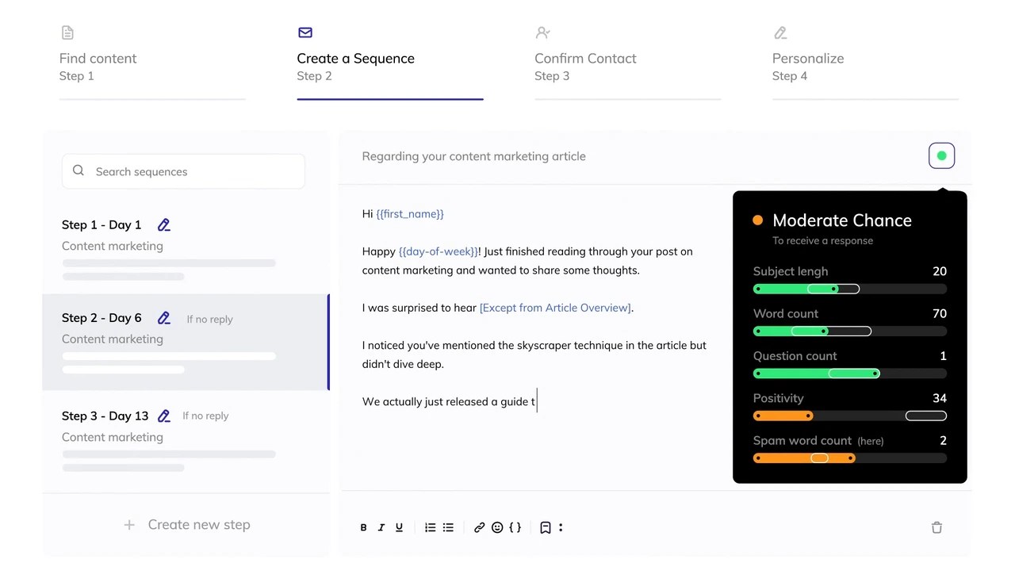Click the Positivity bar
Image resolution: width=1015 pixels, height=571 pixels.
pyautogui.click(x=850, y=416)
